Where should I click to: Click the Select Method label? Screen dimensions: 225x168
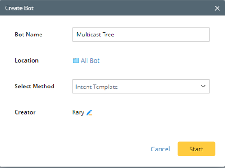click(35, 87)
